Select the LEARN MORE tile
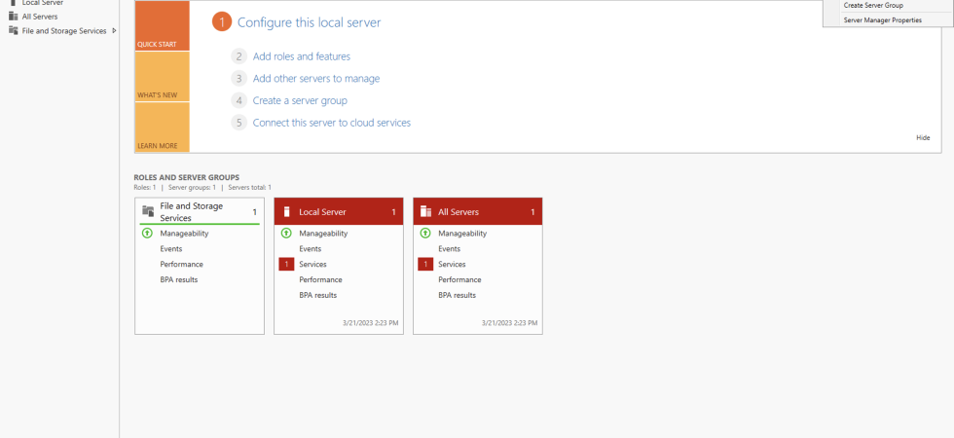954x438 pixels. (162, 128)
